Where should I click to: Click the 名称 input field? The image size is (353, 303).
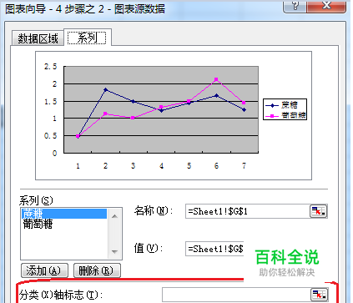tap(248, 211)
